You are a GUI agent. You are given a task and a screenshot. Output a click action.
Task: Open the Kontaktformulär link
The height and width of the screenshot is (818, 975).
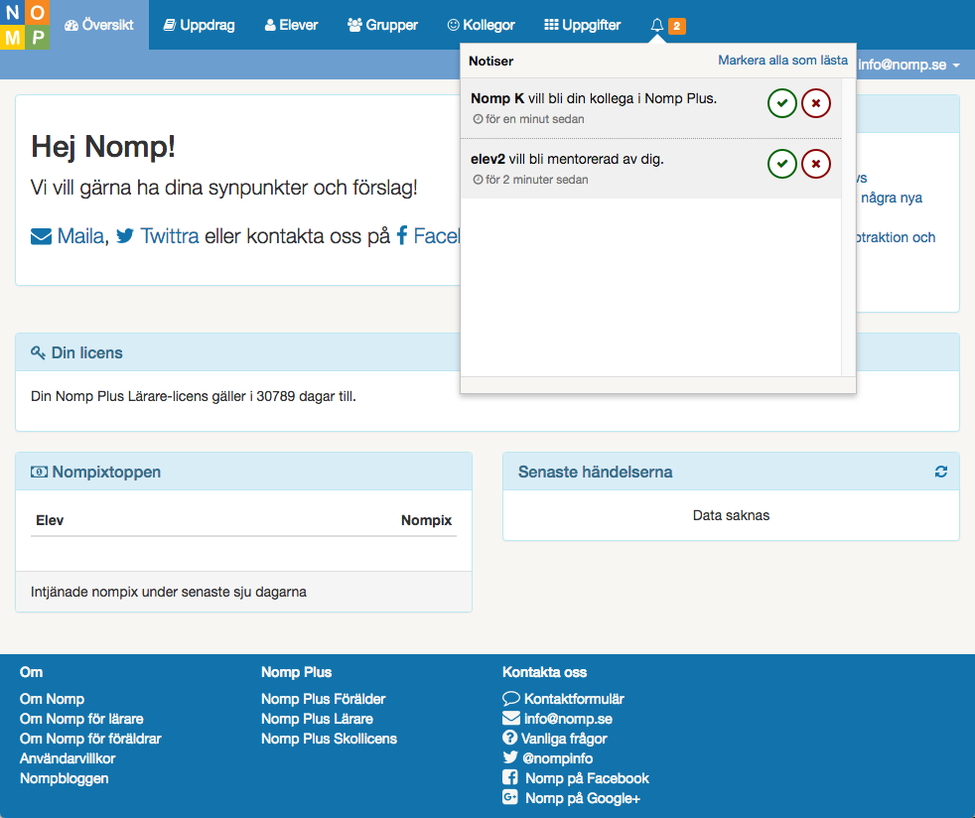(563, 699)
